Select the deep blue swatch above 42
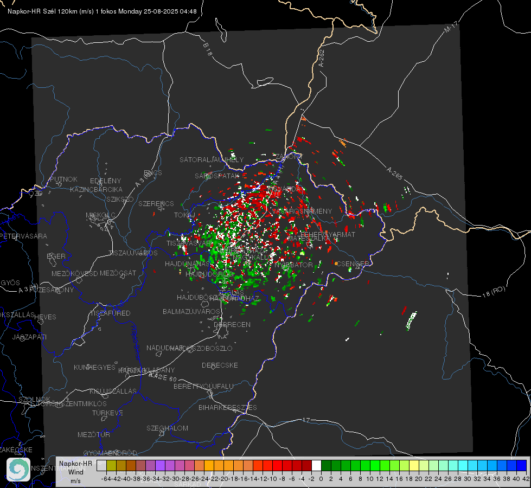 click(x=522, y=465)
